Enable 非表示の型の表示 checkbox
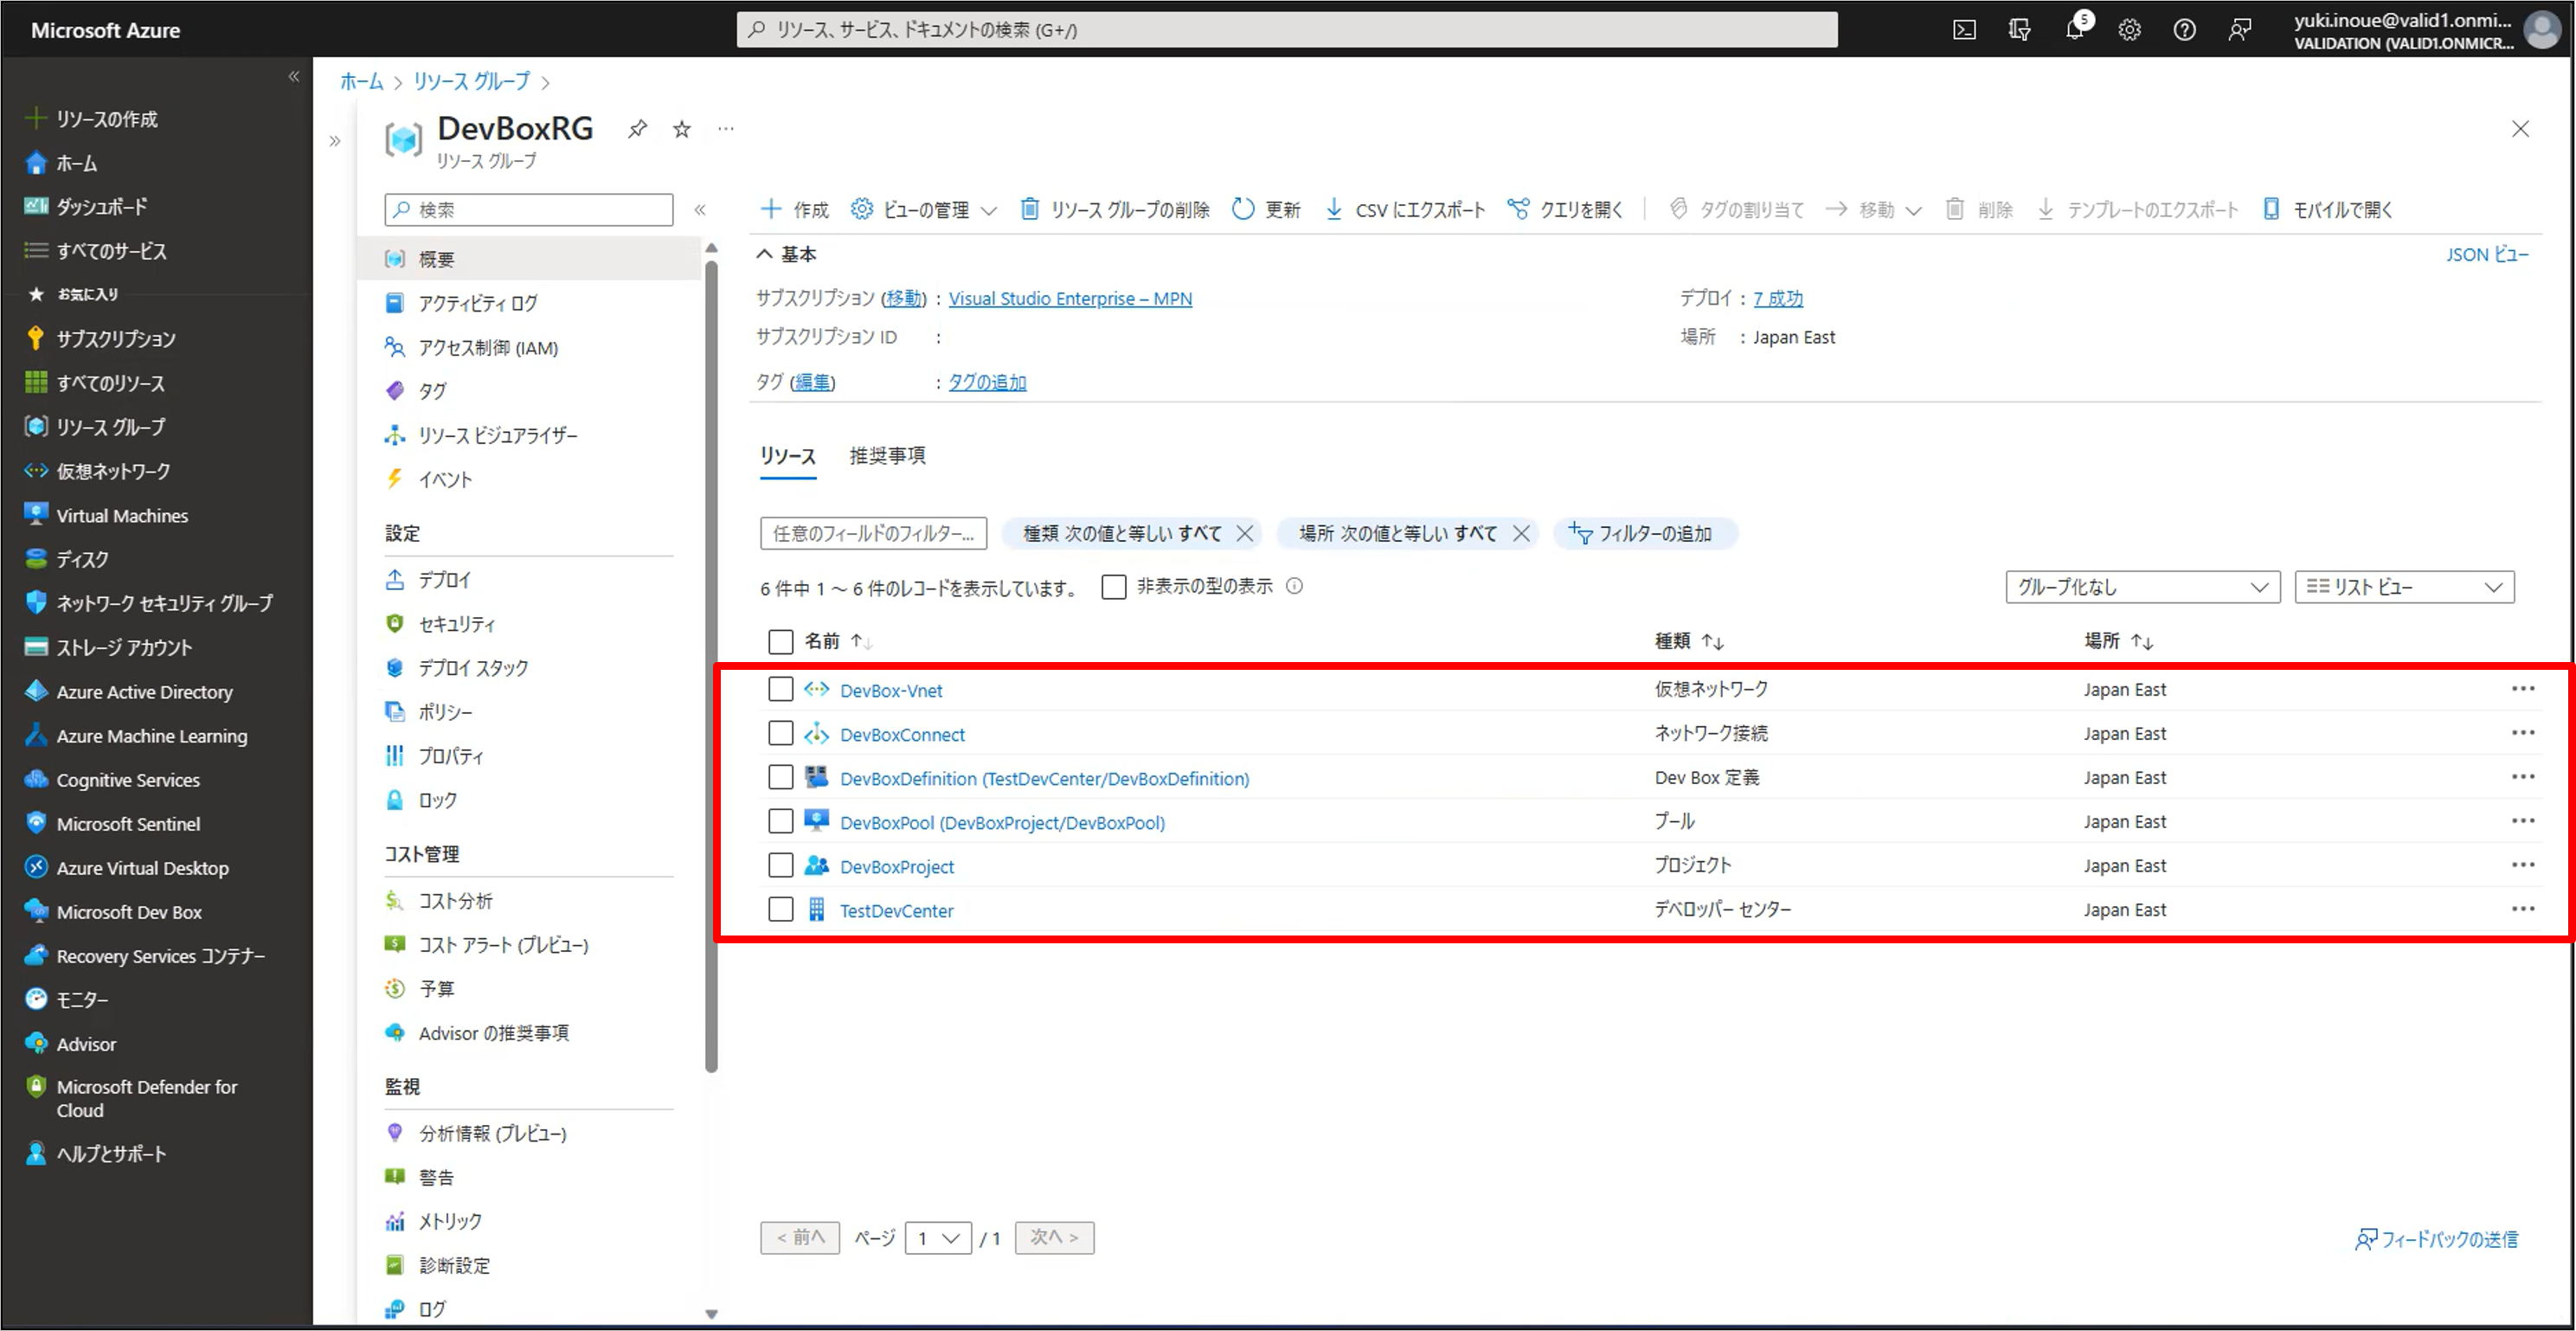Screen dimensions: 2576x1331 click(1114, 586)
